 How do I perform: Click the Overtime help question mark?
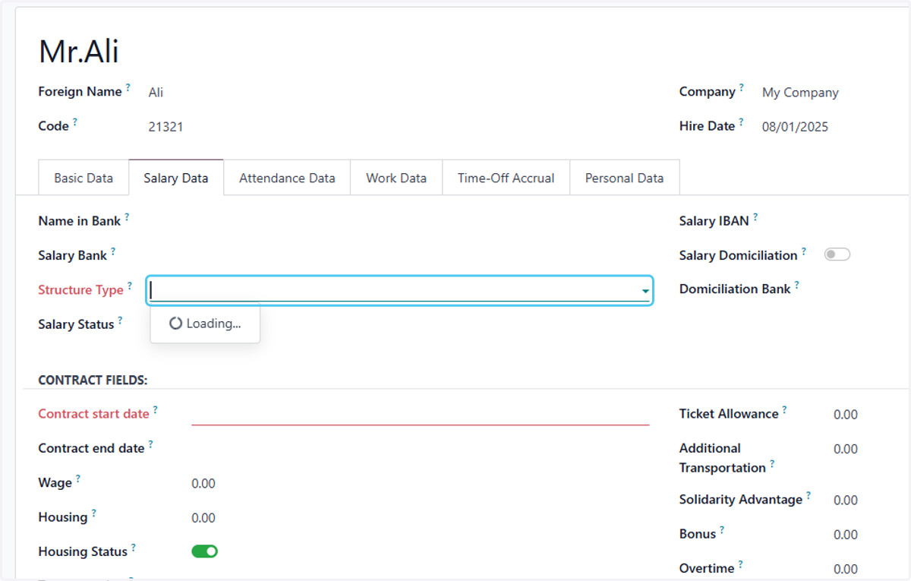pos(739,564)
